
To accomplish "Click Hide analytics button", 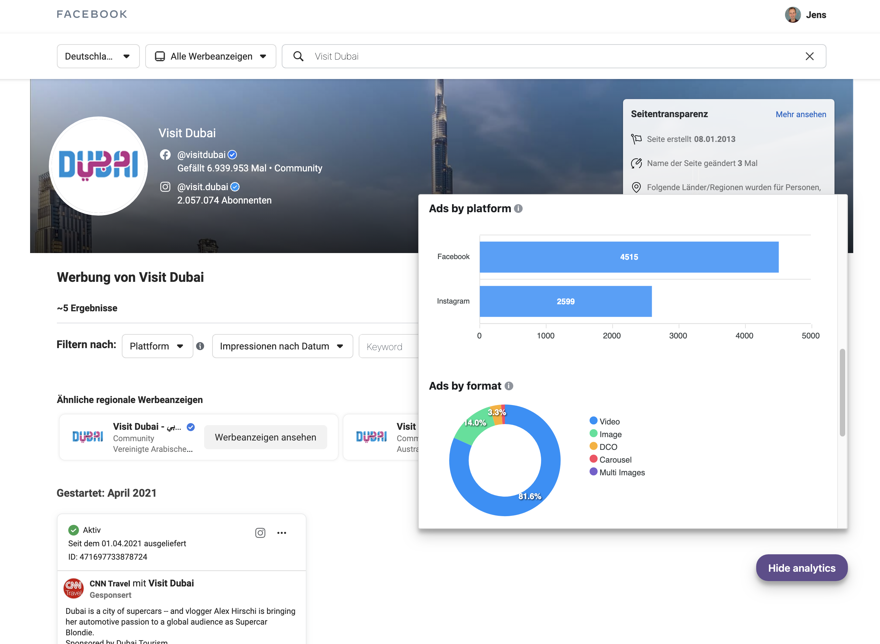I will (802, 568).
